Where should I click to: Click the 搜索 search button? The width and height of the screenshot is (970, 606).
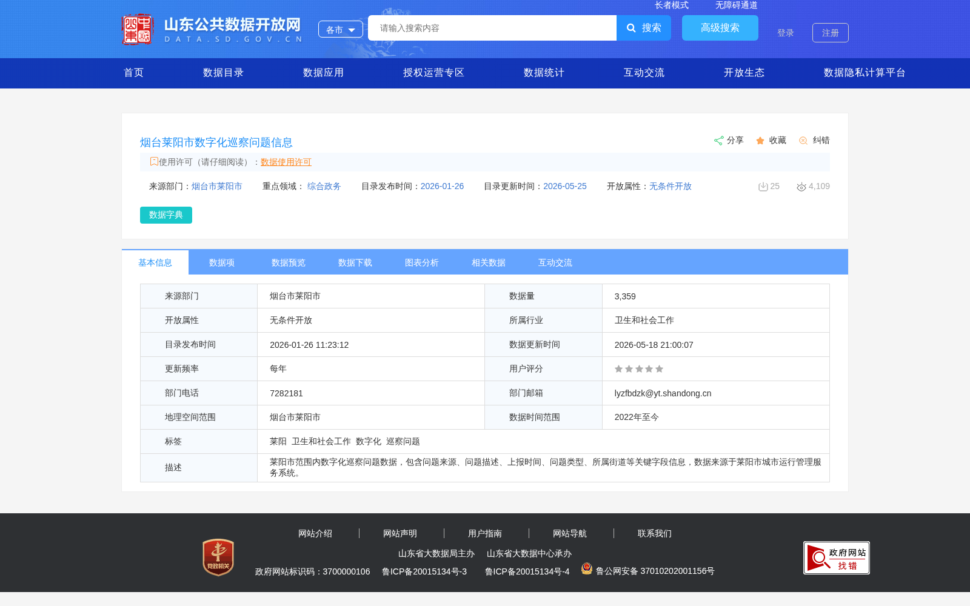click(644, 28)
